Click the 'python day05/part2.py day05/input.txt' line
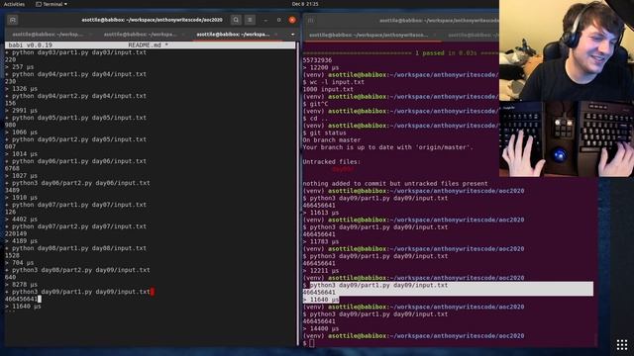Viewport: 634px width, 356px height. coord(75,139)
